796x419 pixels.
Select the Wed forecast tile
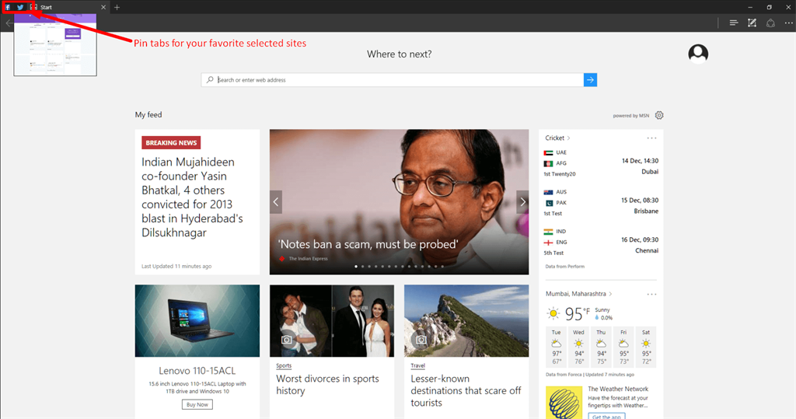(x=578, y=347)
